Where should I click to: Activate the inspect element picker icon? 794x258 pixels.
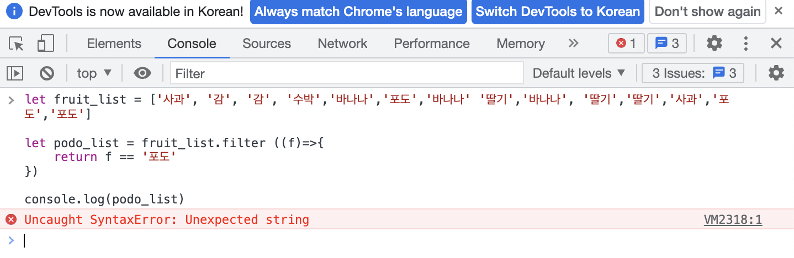(x=17, y=44)
